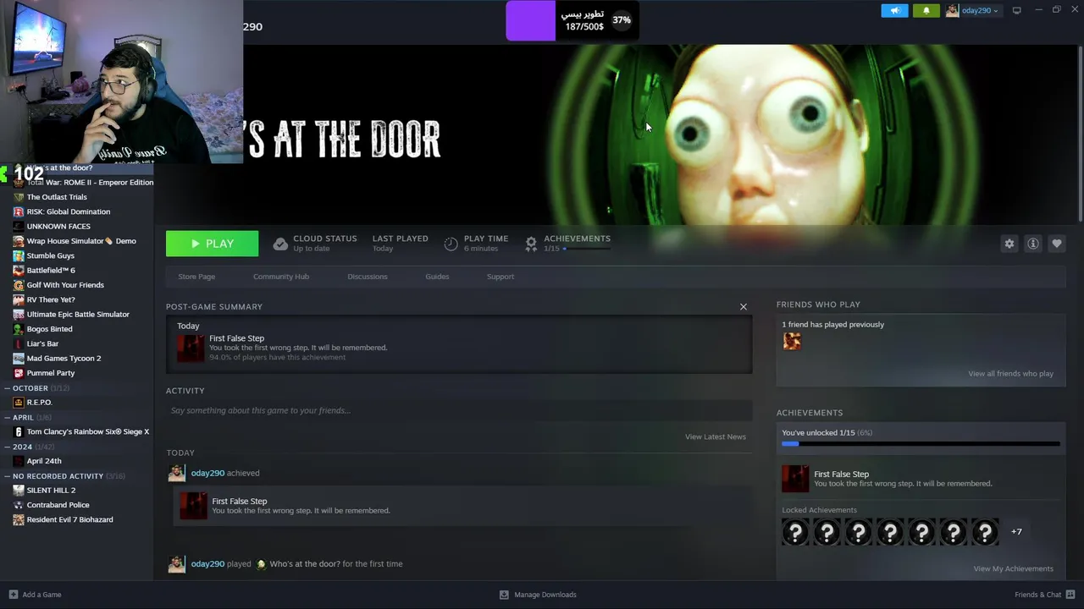
Task: Click Bogos Binted game icon
Action: 19,329
